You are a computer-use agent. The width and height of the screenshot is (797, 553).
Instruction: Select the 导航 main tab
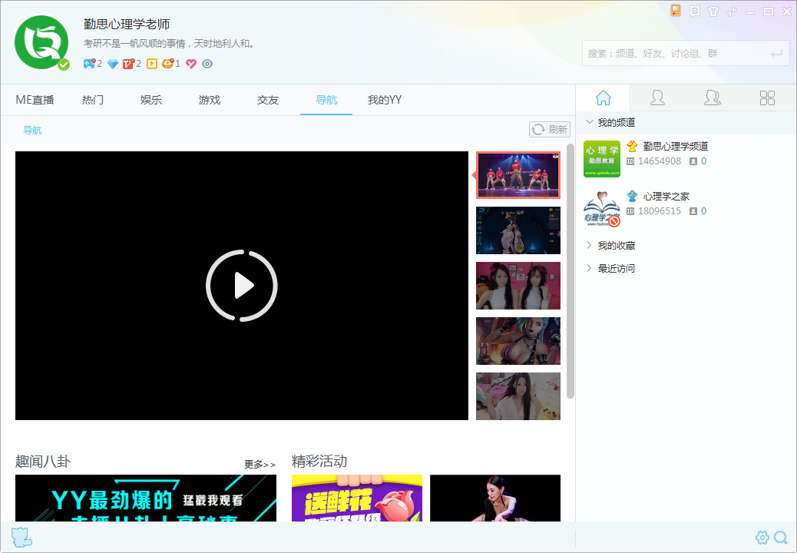coord(326,100)
